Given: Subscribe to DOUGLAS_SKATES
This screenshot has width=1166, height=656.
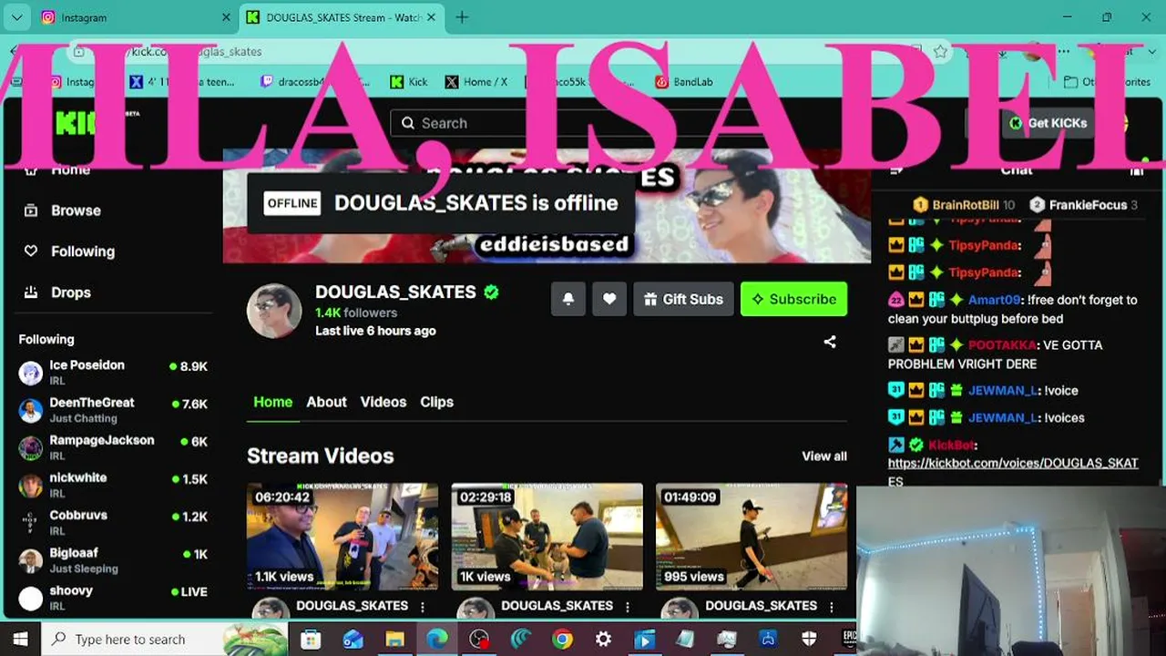Looking at the screenshot, I should pos(793,299).
